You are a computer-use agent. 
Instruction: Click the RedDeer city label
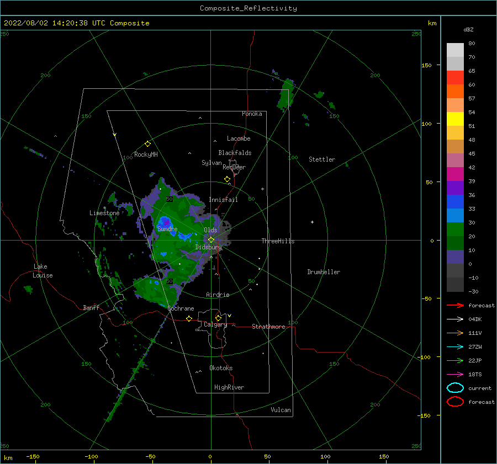234,167
